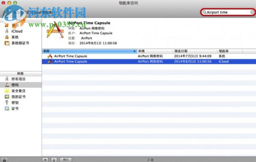Click the icon of the 2014年7月31日 row
This screenshot has height=162, width=256.
point(50,57)
